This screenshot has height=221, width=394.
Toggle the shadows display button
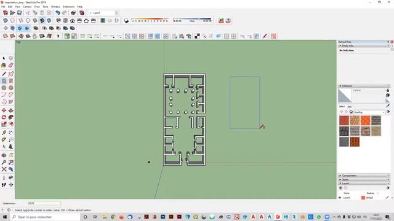click(126, 20)
